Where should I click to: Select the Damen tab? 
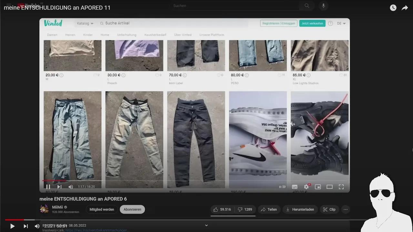(52, 35)
